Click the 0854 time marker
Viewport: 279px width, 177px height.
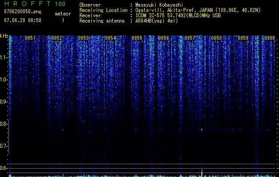(110, 38)
